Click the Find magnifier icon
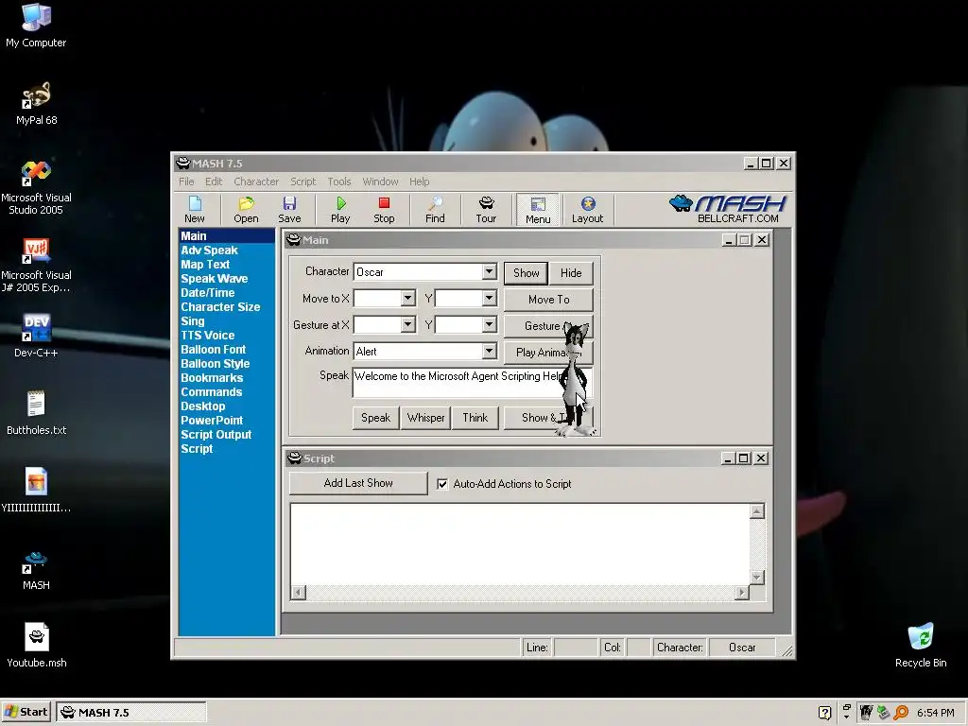Screen dimensions: 968x726 (x=435, y=209)
